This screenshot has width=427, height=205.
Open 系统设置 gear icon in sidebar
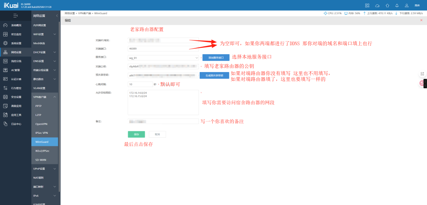point(5,44)
